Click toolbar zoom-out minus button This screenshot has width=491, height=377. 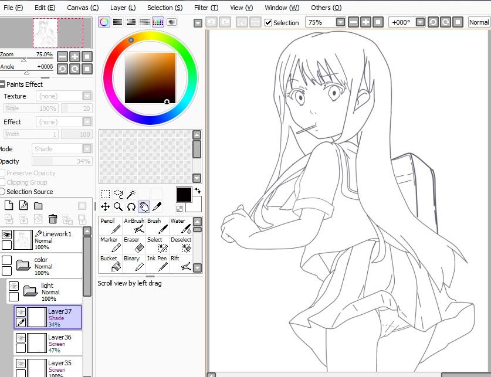[353, 22]
